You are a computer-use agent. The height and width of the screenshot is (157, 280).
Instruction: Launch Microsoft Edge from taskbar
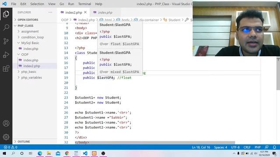[40, 153]
